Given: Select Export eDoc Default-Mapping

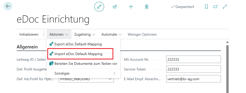Looking at the screenshot, I should tap(83, 44).
